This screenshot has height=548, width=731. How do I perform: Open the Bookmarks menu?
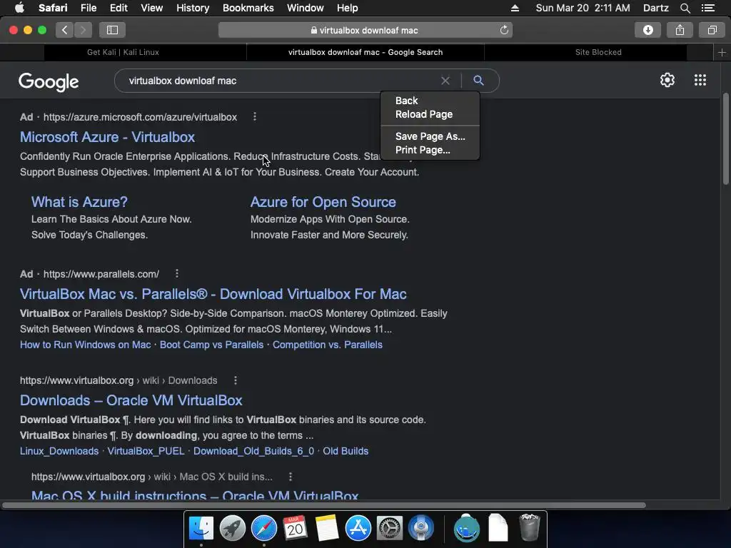[x=248, y=8]
